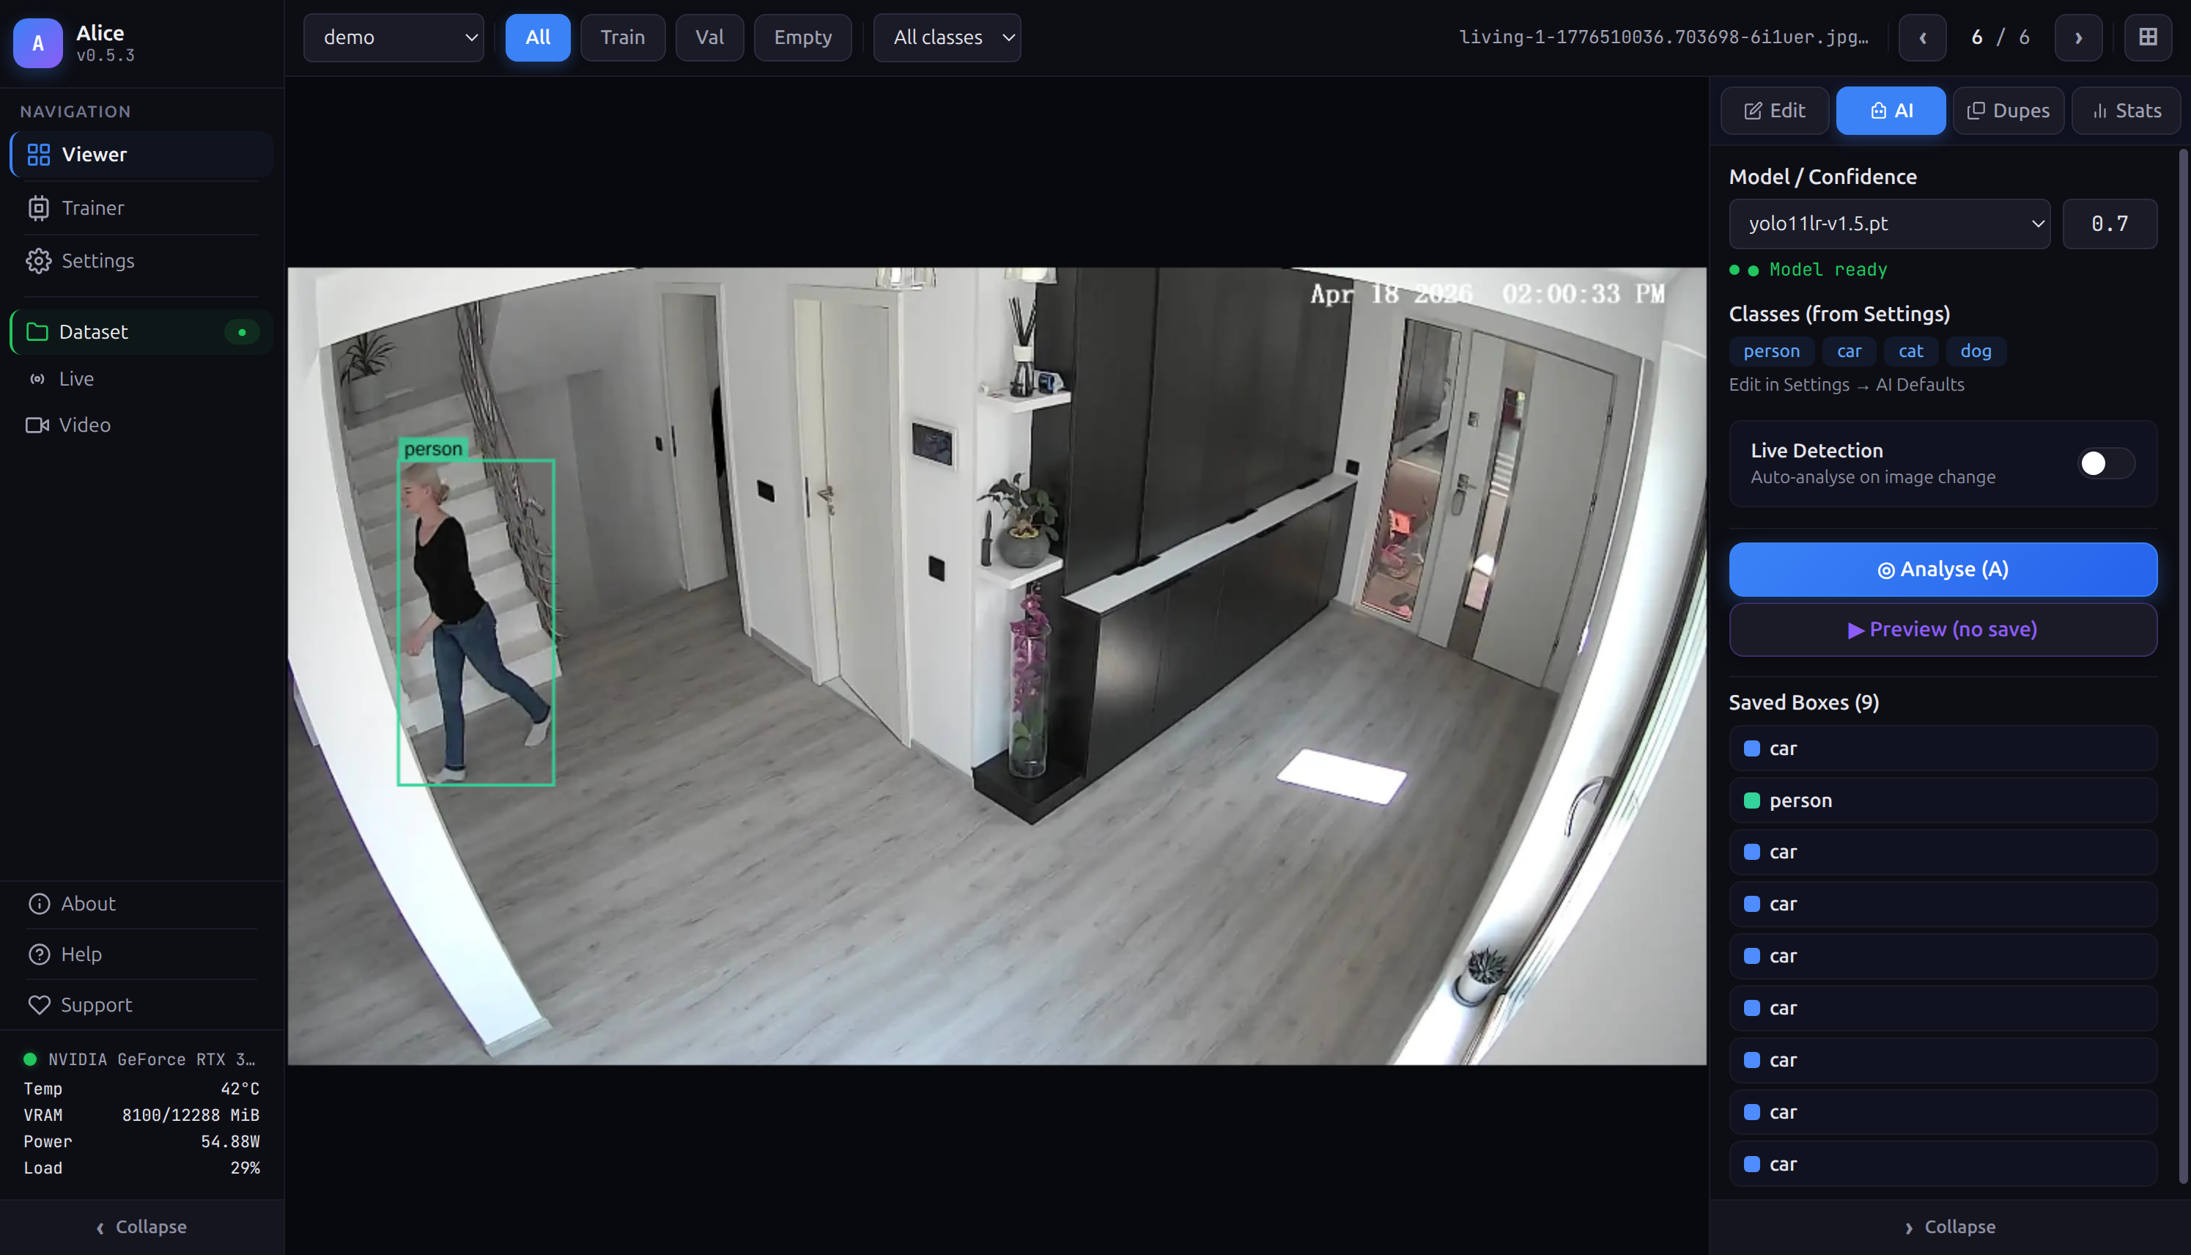This screenshot has width=2191, height=1255.
Task: Open the Video source item
Action: [84, 425]
